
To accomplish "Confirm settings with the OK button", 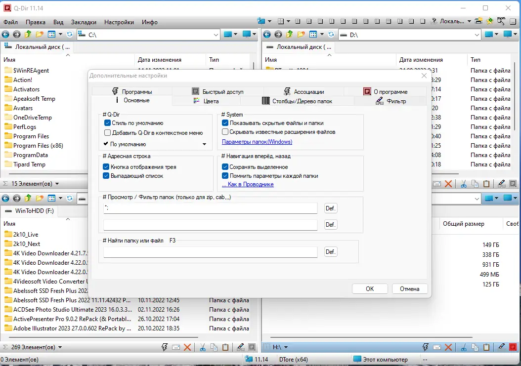I will coord(370,288).
